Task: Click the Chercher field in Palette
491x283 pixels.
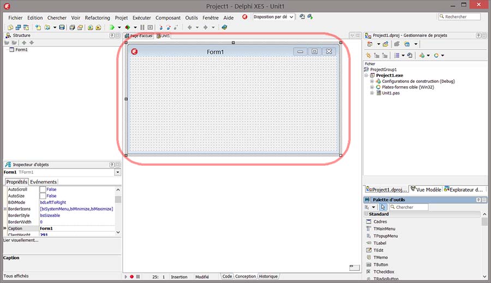Action: tap(409, 207)
